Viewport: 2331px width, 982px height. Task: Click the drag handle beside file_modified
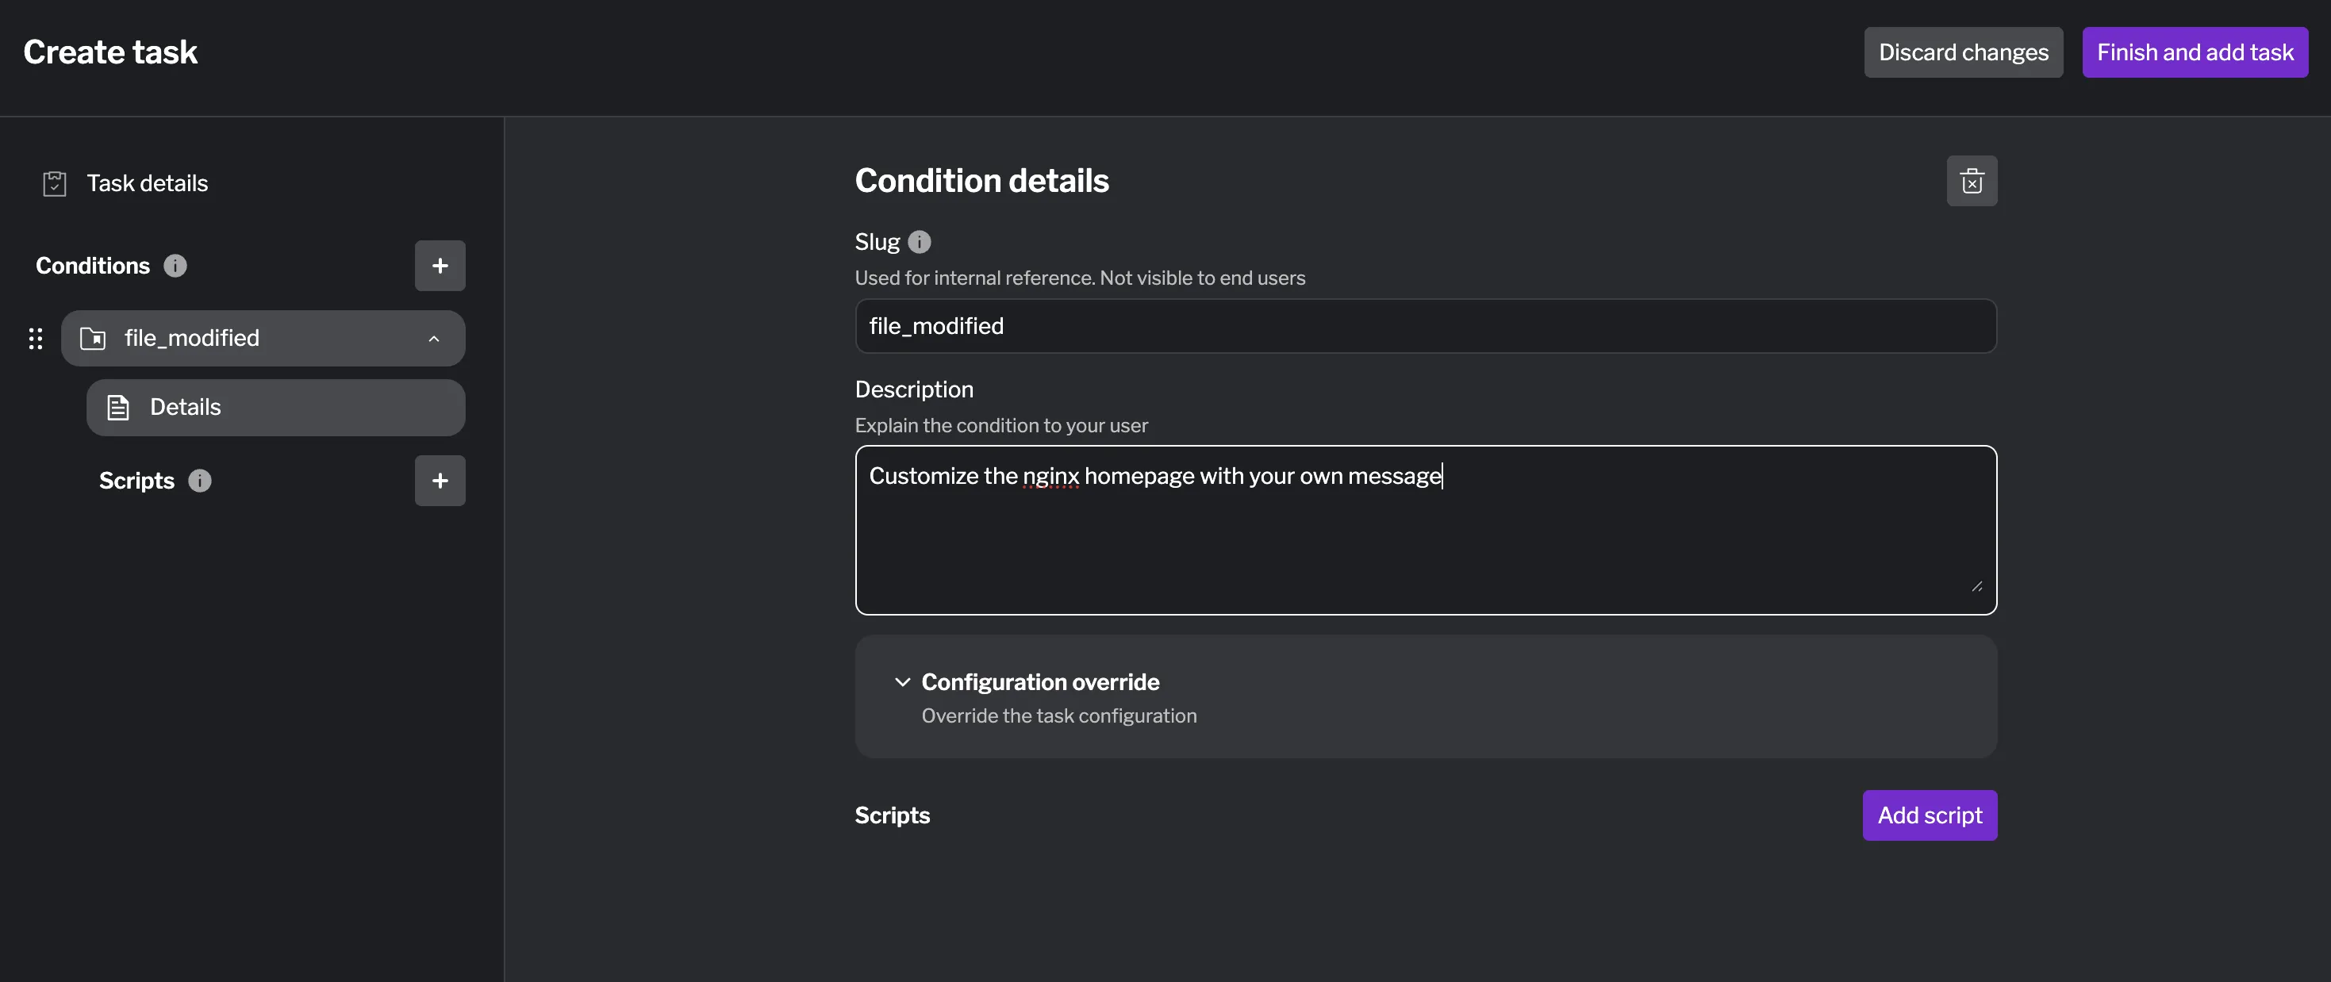point(35,339)
